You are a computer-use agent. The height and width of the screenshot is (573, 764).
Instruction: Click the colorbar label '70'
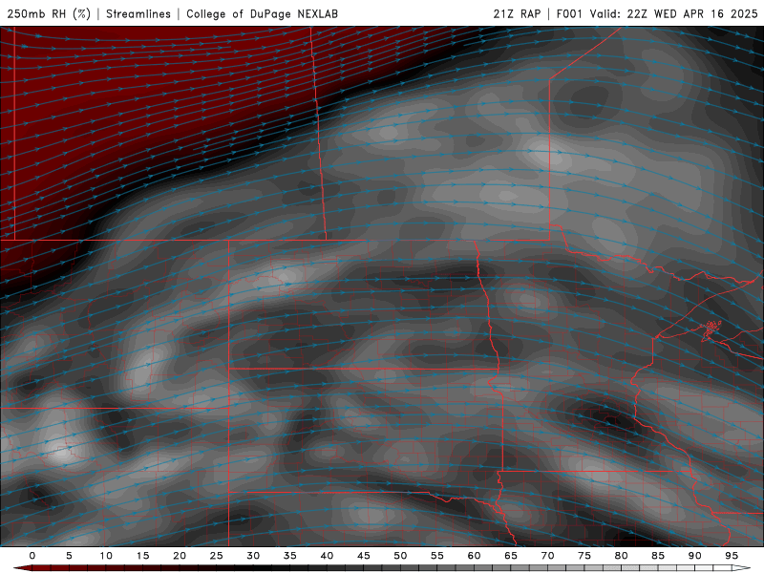(547, 556)
